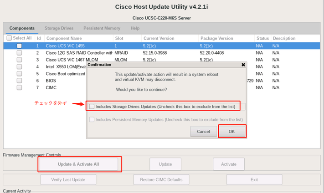The height and width of the screenshot is (193, 324).
Task: Select 'Cisco UCS VIC 1467 MLOM' row text
Action: point(72,60)
